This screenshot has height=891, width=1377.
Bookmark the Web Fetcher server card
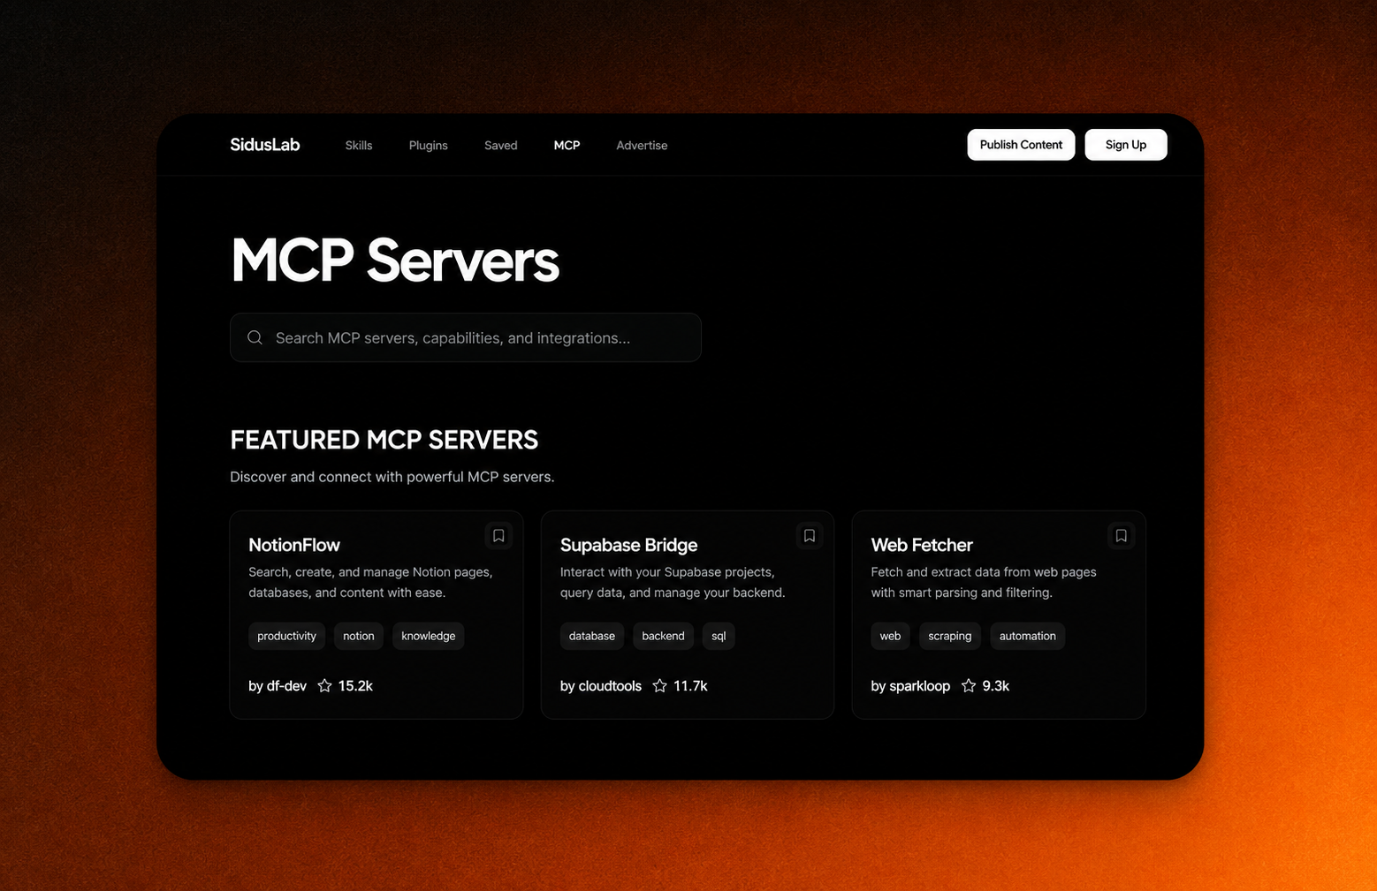[x=1121, y=536]
